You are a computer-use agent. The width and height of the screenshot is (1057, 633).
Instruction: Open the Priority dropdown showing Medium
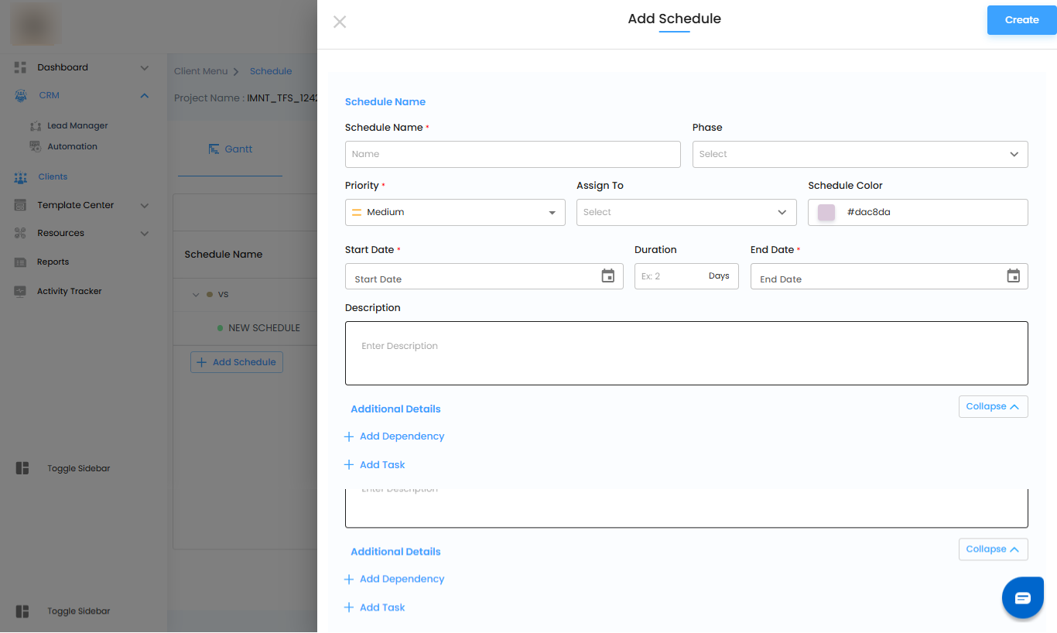tap(455, 212)
